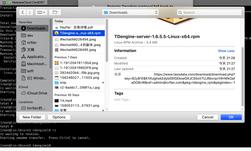Click the 1A.mp4 thumbnail icon
Viewport: 251px width, 151px height.
[57, 101]
